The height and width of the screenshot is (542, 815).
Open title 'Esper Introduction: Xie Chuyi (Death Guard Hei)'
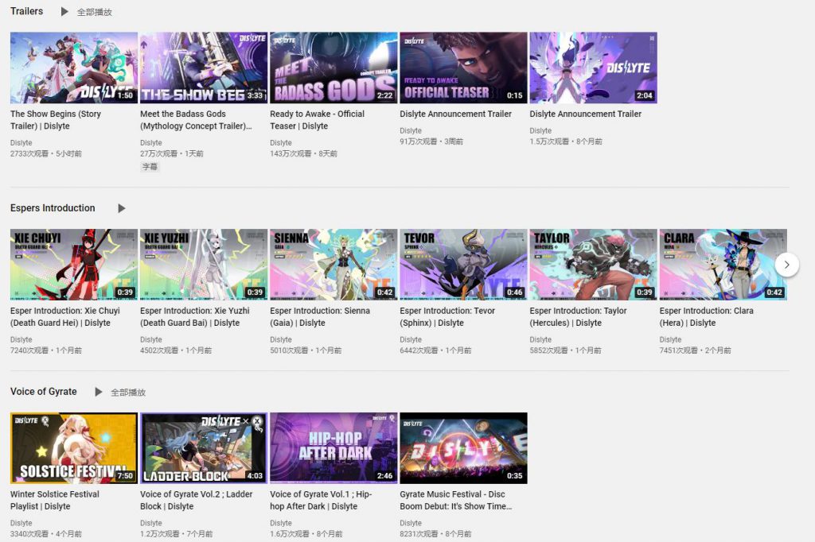tap(65, 316)
